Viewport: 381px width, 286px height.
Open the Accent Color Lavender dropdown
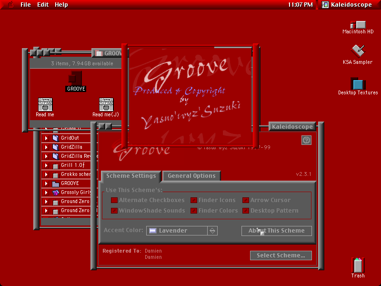182,231
